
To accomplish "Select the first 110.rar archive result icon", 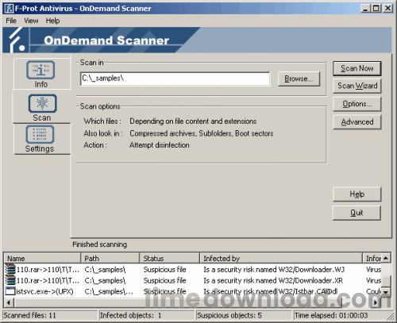I will click(10, 270).
